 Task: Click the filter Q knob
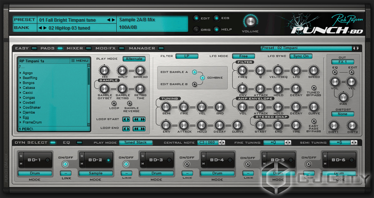[260, 70]
